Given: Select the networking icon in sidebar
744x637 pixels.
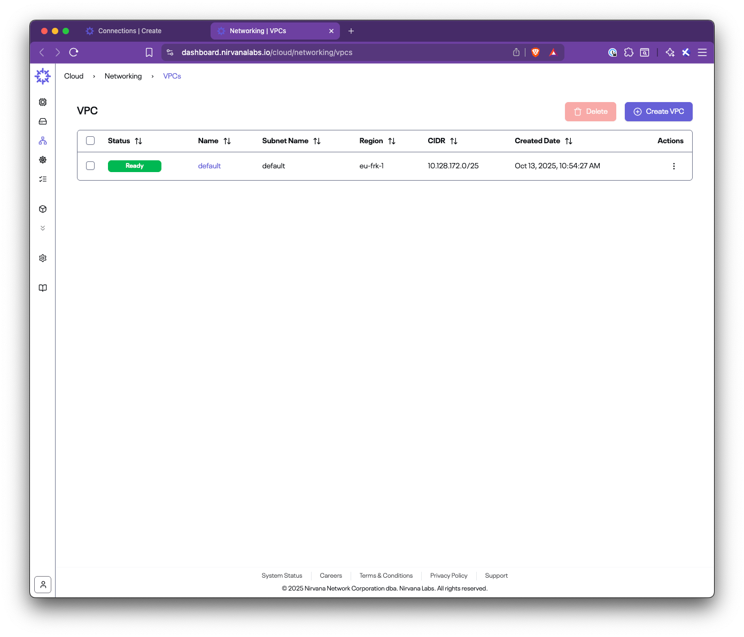Looking at the screenshot, I should (43, 141).
